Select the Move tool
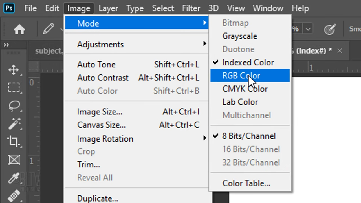Screen dimensions: 361x203 pos(14,70)
